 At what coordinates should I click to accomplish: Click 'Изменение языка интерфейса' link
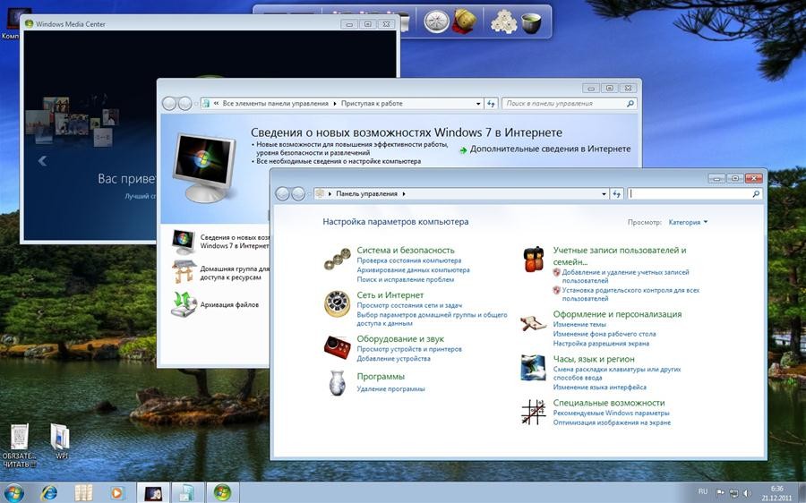pos(599,388)
